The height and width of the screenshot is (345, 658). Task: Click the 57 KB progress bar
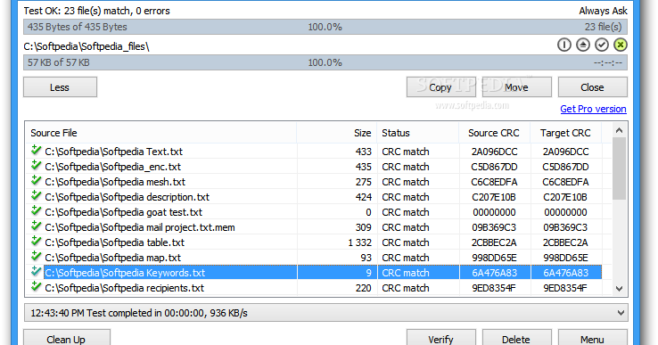point(325,62)
